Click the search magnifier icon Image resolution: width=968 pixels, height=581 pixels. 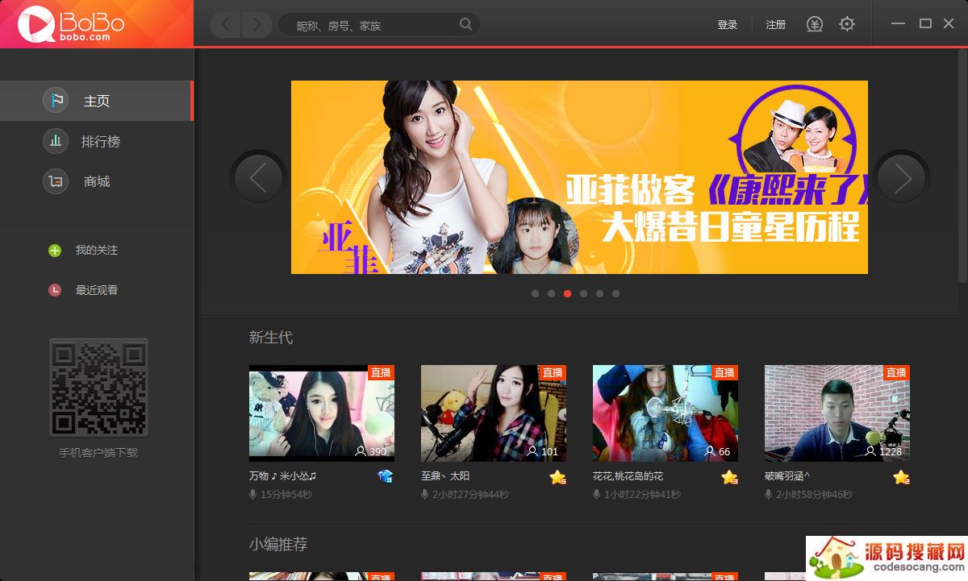click(x=465, y=24)
